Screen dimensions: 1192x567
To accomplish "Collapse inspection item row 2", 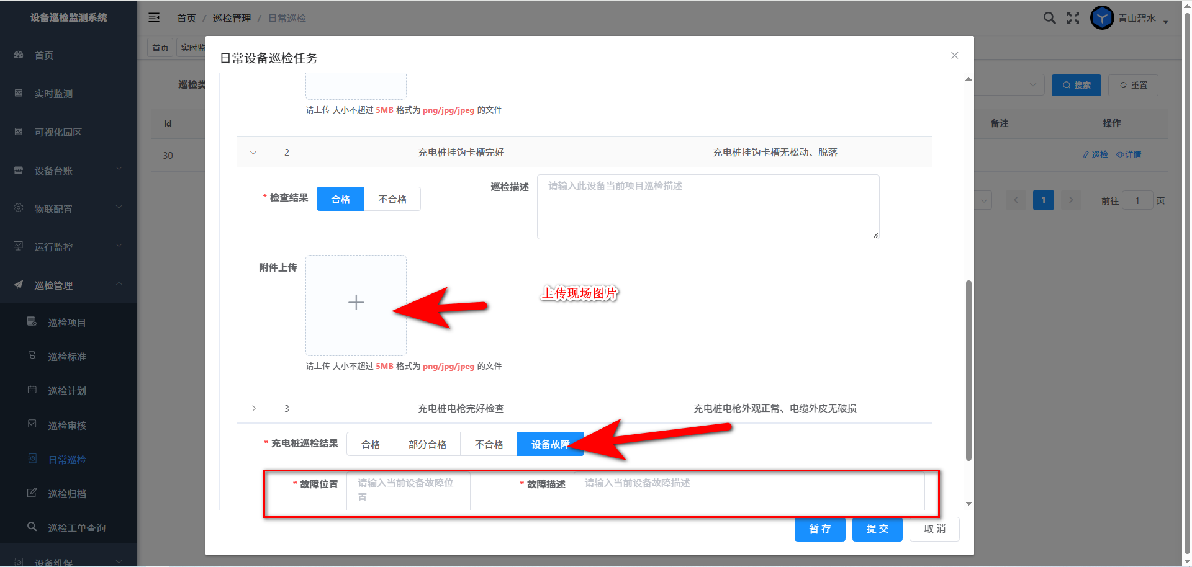I will pyautogui.click(x=253, y=153).
